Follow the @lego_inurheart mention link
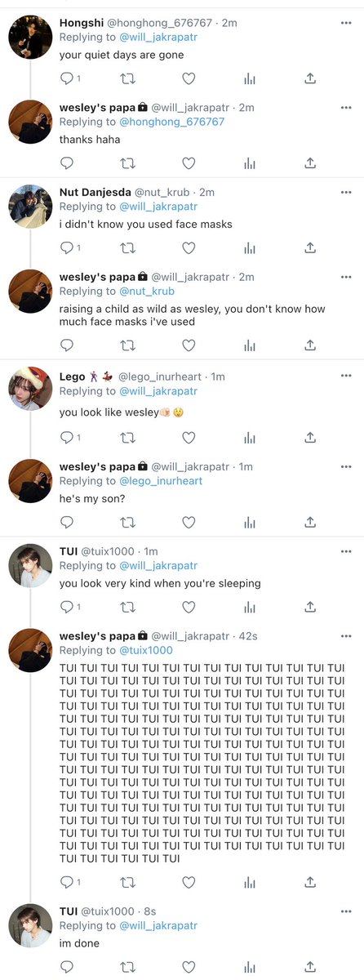This screenshot has height=980, width=364. click(161, 481)
